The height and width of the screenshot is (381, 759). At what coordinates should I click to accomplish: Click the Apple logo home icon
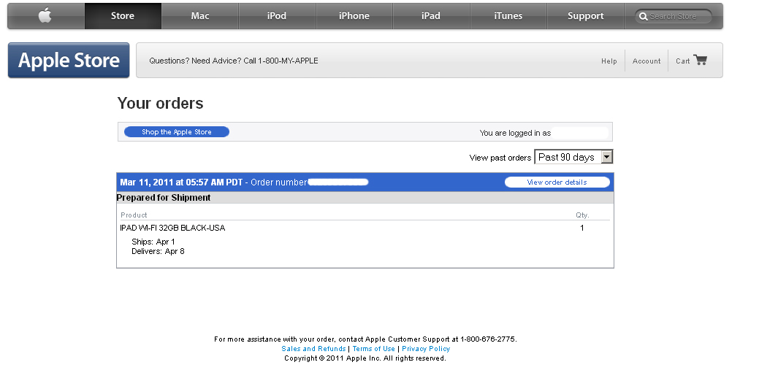45,16
